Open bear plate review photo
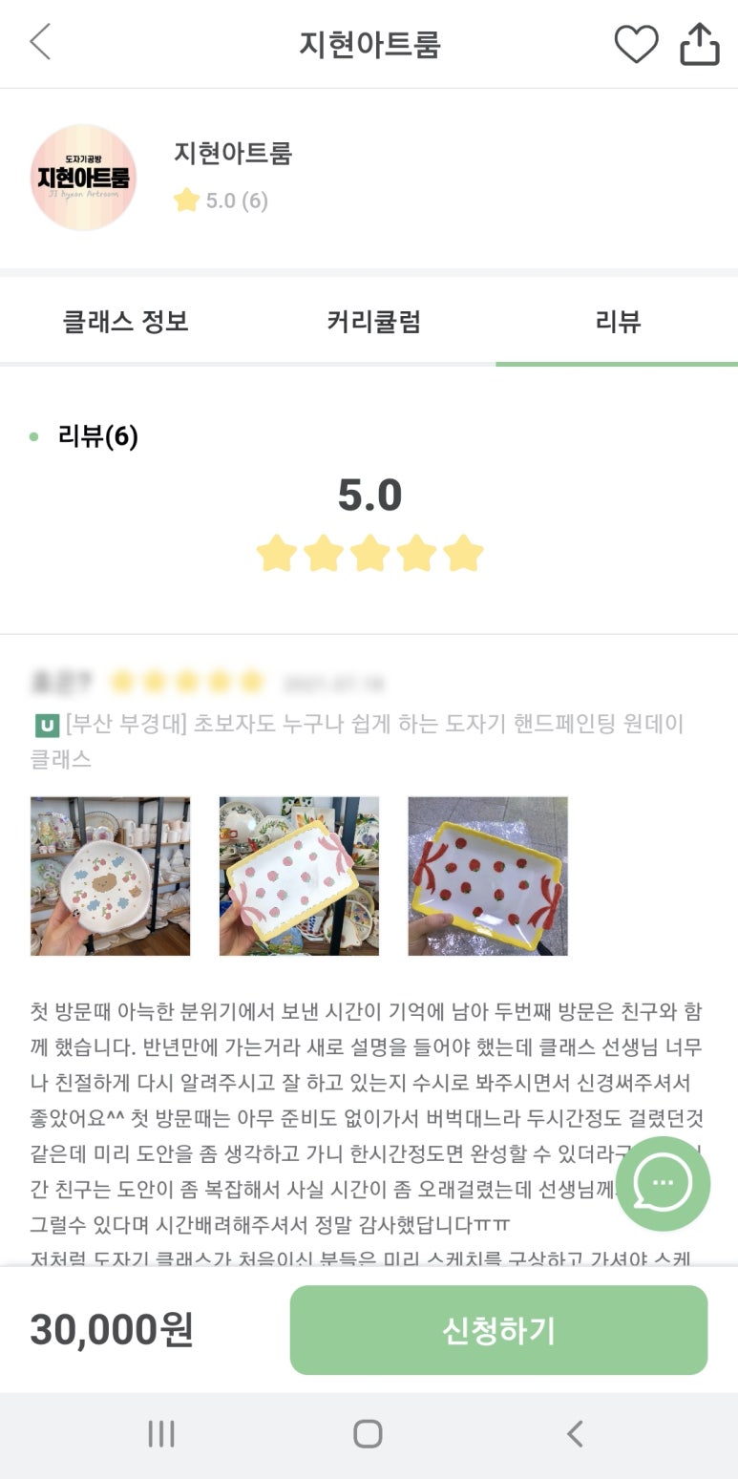This screenshot has width=738, height=1479. coord(111,876)
